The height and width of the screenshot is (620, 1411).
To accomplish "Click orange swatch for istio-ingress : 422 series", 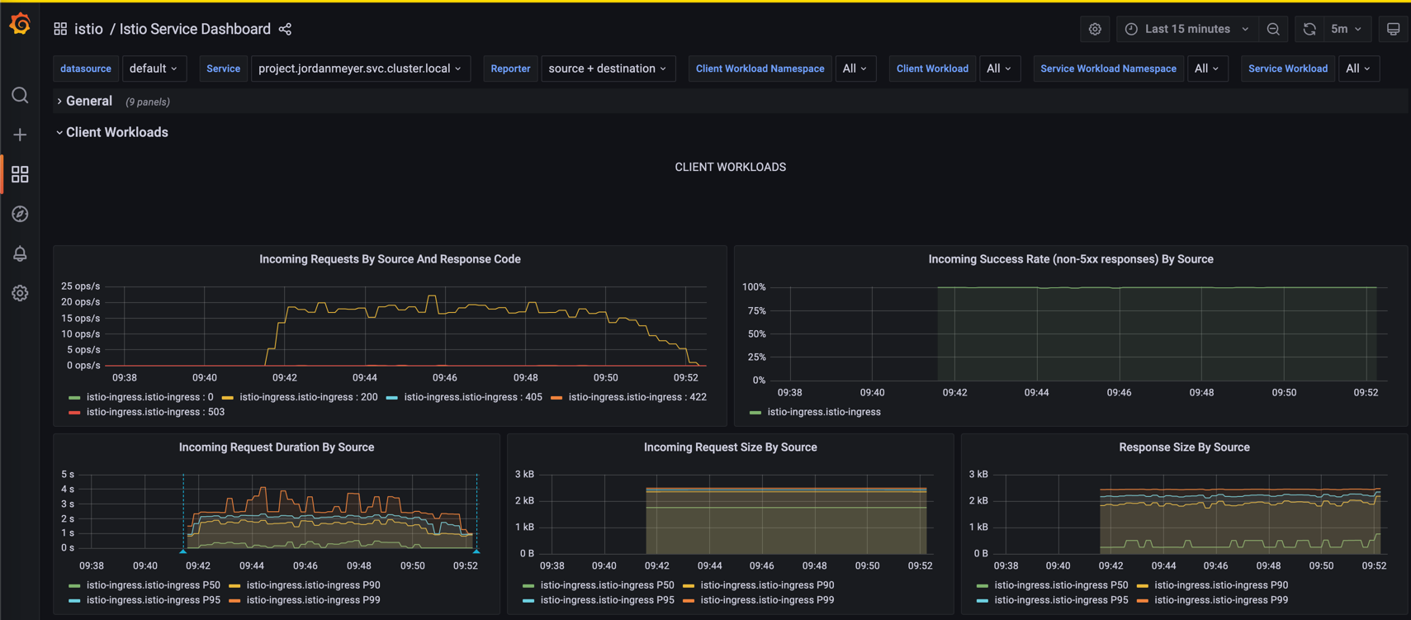I will tap(556, 398).
